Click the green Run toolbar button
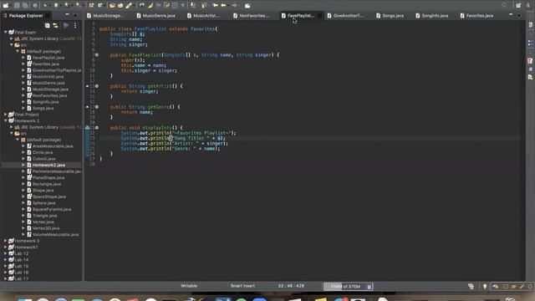 [56, 5]
